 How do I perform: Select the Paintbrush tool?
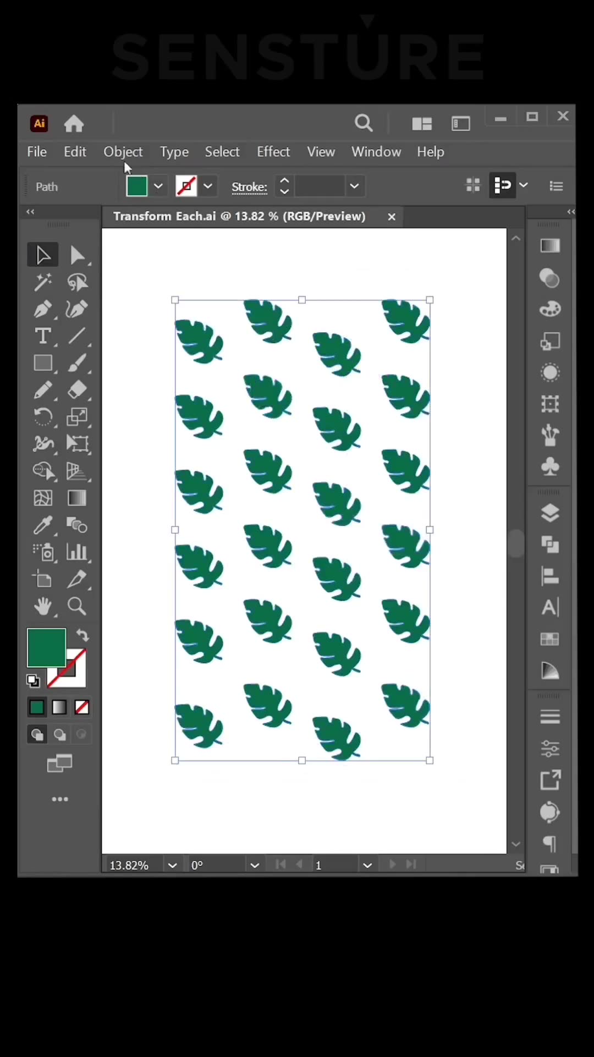pos(78,363)
